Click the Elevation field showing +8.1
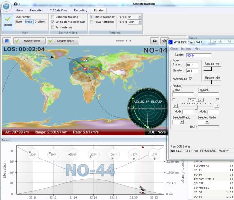 pos(192,71)
